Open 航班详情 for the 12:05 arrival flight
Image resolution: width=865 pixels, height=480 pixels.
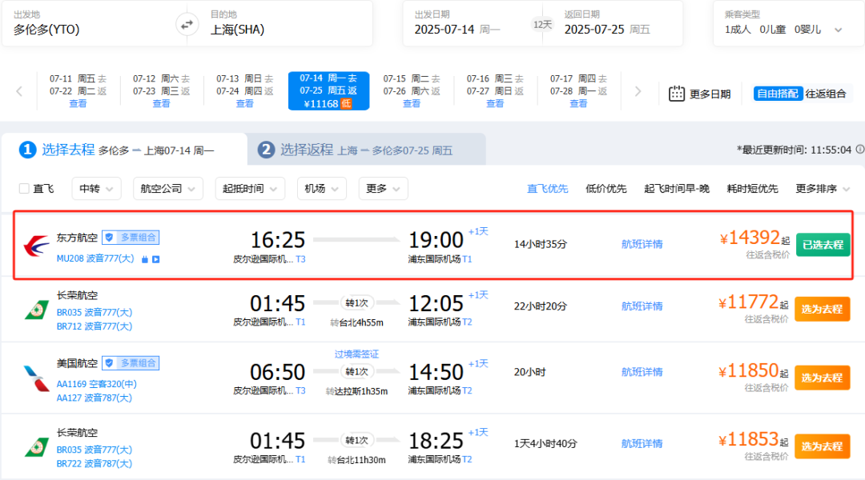[642, 306]
